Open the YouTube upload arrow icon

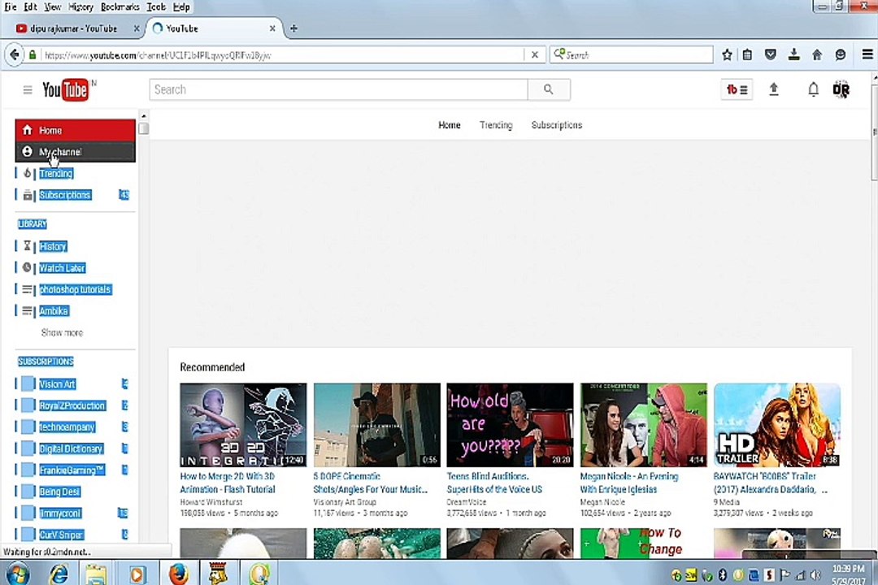pyautogui.click(x=774, y=89)
